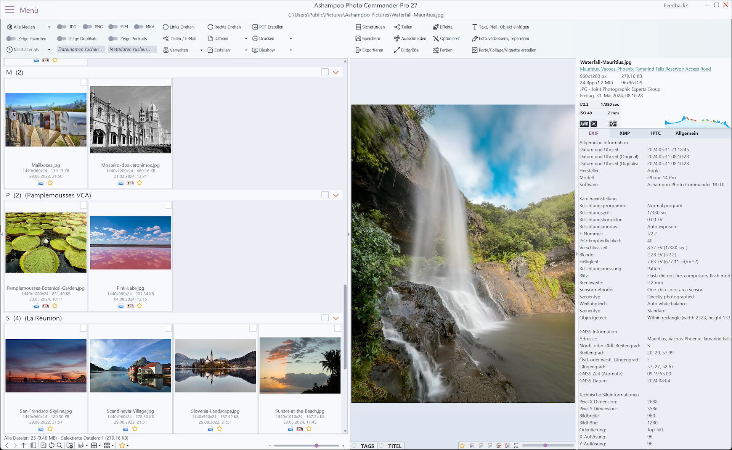Click the Diashow slideshow button

264,50
